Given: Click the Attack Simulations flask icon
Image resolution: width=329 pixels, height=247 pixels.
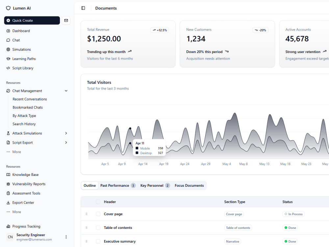Looking at the screenshot, I should (8, 133).
